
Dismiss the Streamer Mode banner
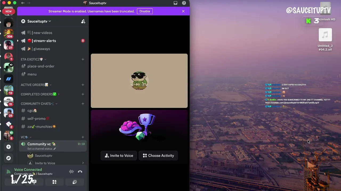183,11
